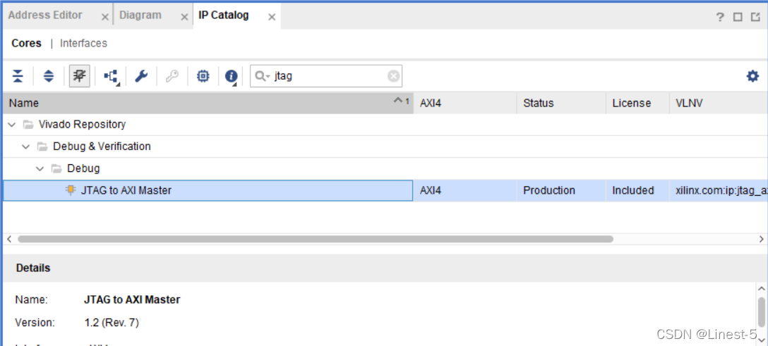Click the chip Compatible Families icon

coord(203,76)
